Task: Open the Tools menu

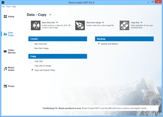Action: click(8, 7)
